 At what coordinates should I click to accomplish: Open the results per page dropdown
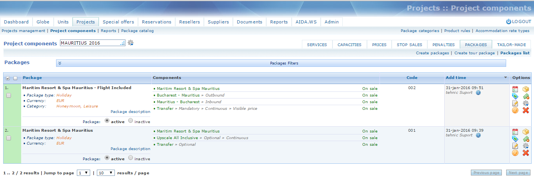(106, 173)
